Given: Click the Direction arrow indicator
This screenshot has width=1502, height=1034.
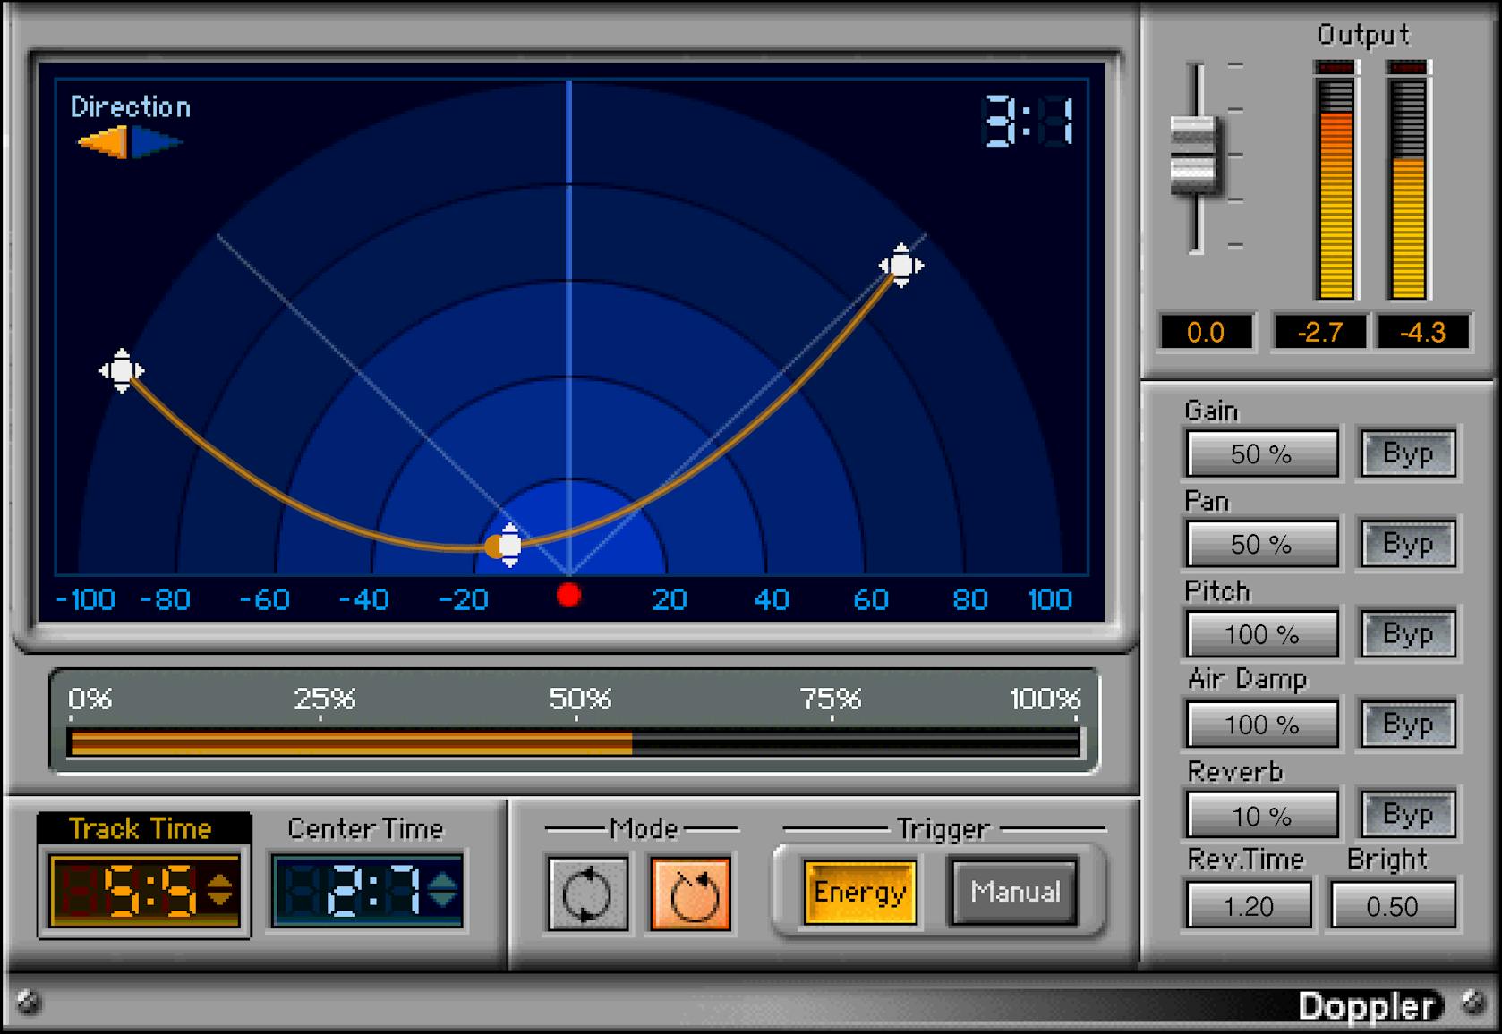Looking at the screenshot, I should coord(131,140).
